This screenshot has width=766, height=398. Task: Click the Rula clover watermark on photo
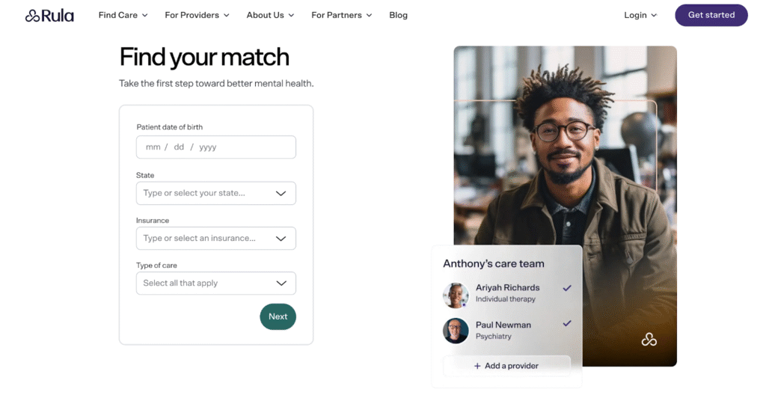[x=649, y=340]
